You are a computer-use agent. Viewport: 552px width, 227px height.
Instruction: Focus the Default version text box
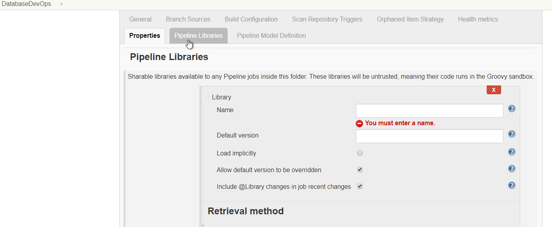point(429,136)
